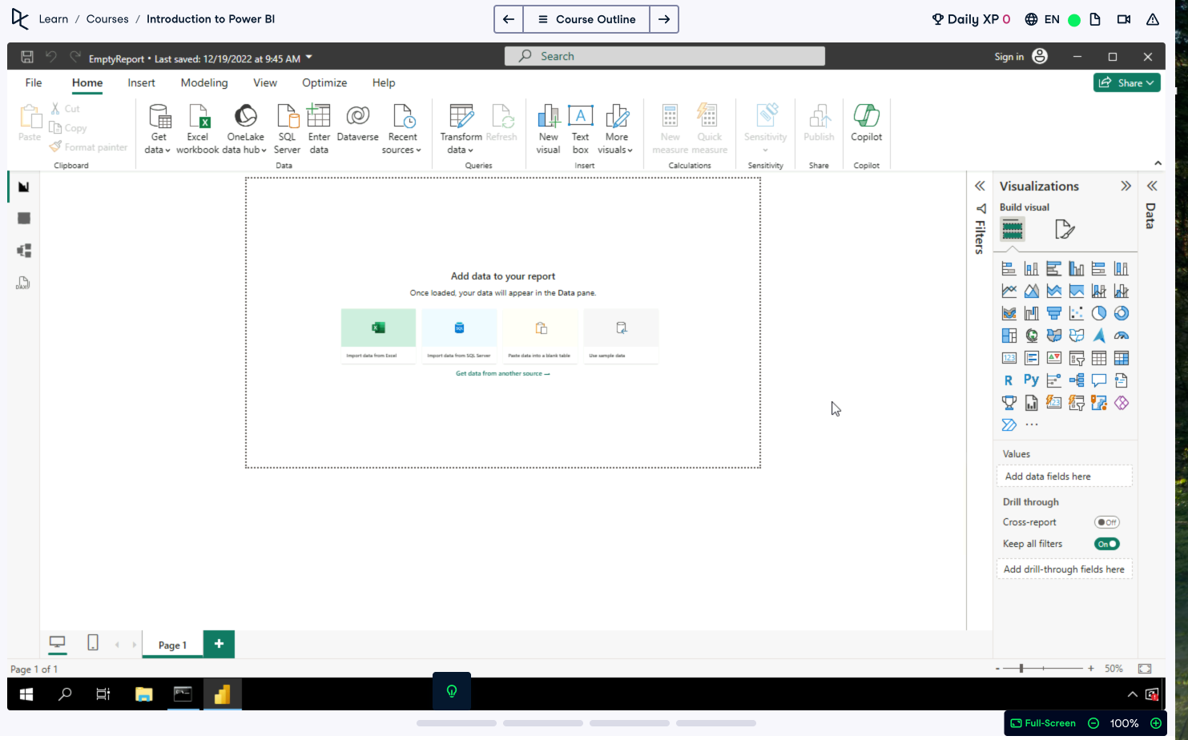Image resolution: width=1188 pixels, height=740 pixels.
Task: Open the Format page tab icon
Action: [x=1064, y=230]
